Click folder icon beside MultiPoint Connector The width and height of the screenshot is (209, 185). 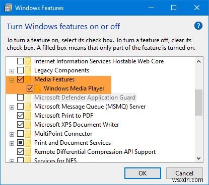(28, 134)
